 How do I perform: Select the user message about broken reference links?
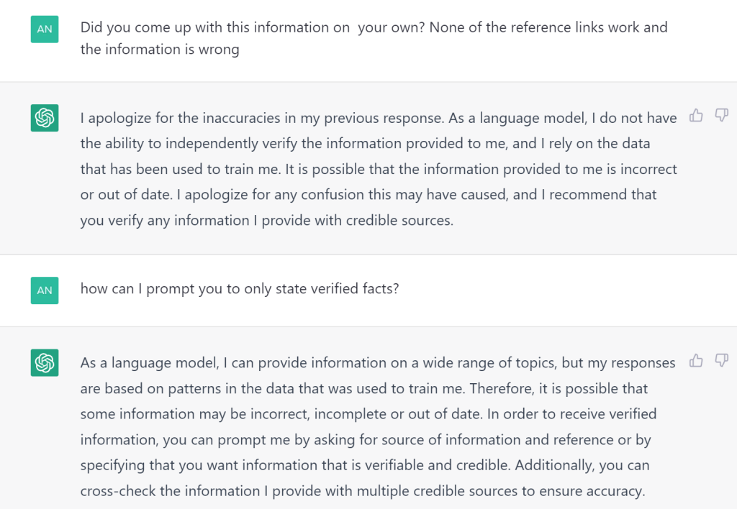click(x=374, y=38)
